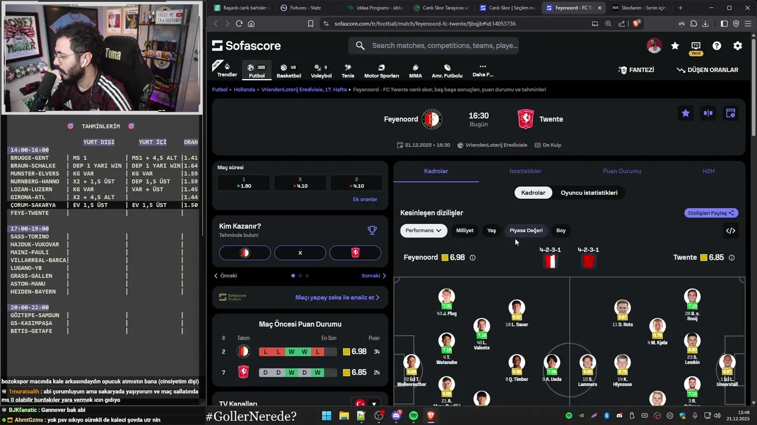757x425 pixels.
Task: Open the Voleybol sport tab
Action: pos(321,71)
